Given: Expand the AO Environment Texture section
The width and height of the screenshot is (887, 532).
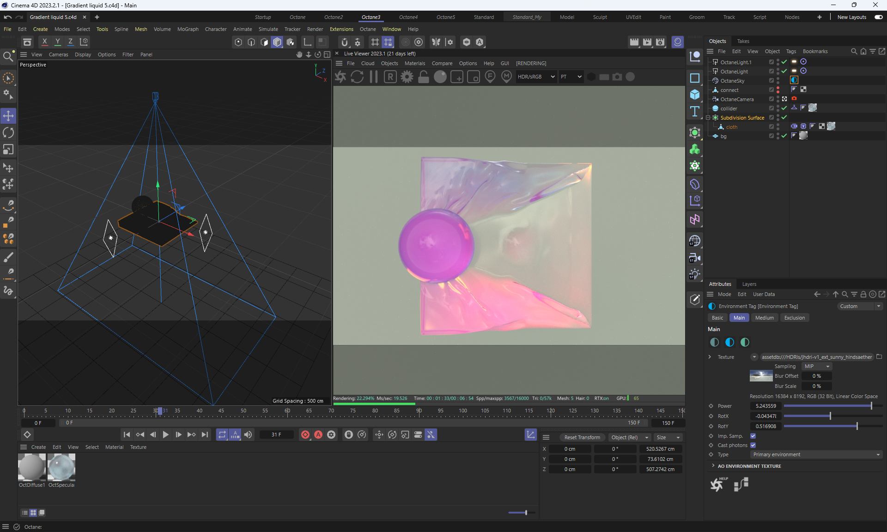Looking at the screenshot, I should [713, 466].
